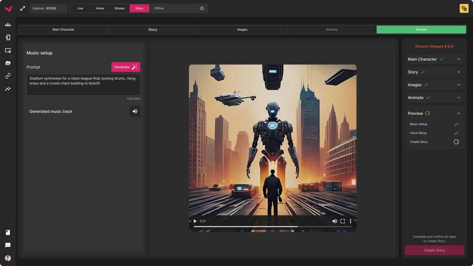
Task: Seek on the video progress bar
Action: click(x=272, y=227)
